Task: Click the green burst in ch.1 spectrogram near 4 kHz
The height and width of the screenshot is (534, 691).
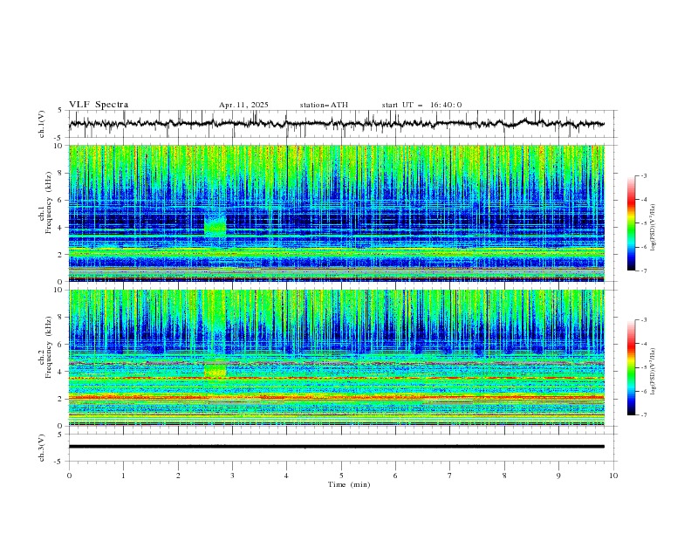Action: [215, 226]
